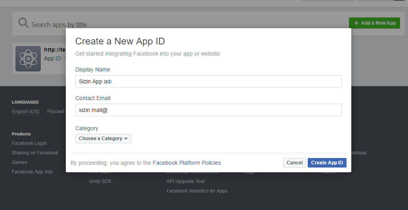Click the Contact Email text field
The image size is (408, 210).
tap(208, 110)
